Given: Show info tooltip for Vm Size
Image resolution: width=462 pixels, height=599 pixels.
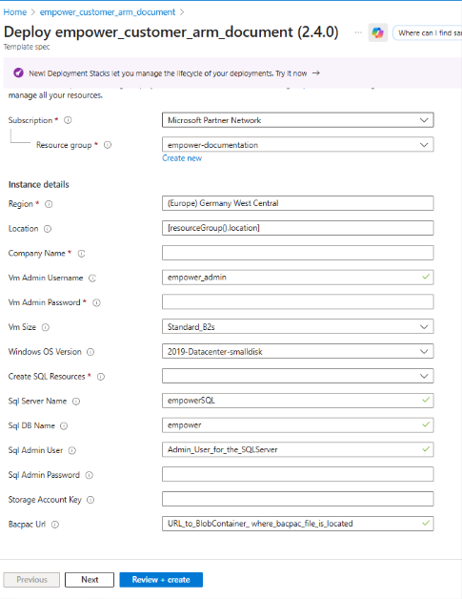Looking at the screenshot, I should click(x=46, y=327).
